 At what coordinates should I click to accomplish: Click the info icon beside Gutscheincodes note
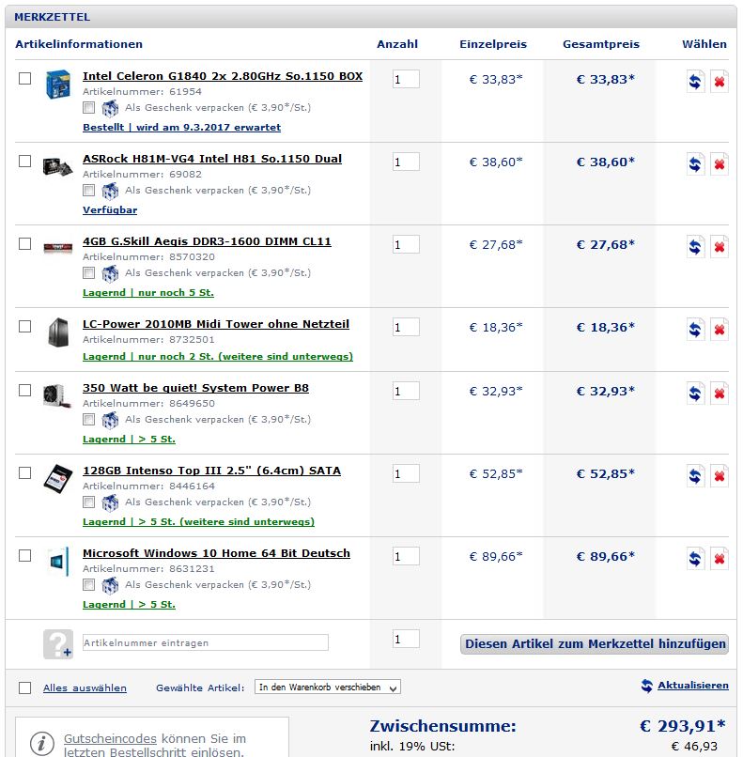coord(42,743)
